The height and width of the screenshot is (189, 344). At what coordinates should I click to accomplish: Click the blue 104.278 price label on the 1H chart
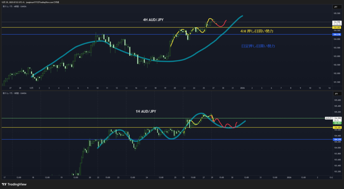337,139
